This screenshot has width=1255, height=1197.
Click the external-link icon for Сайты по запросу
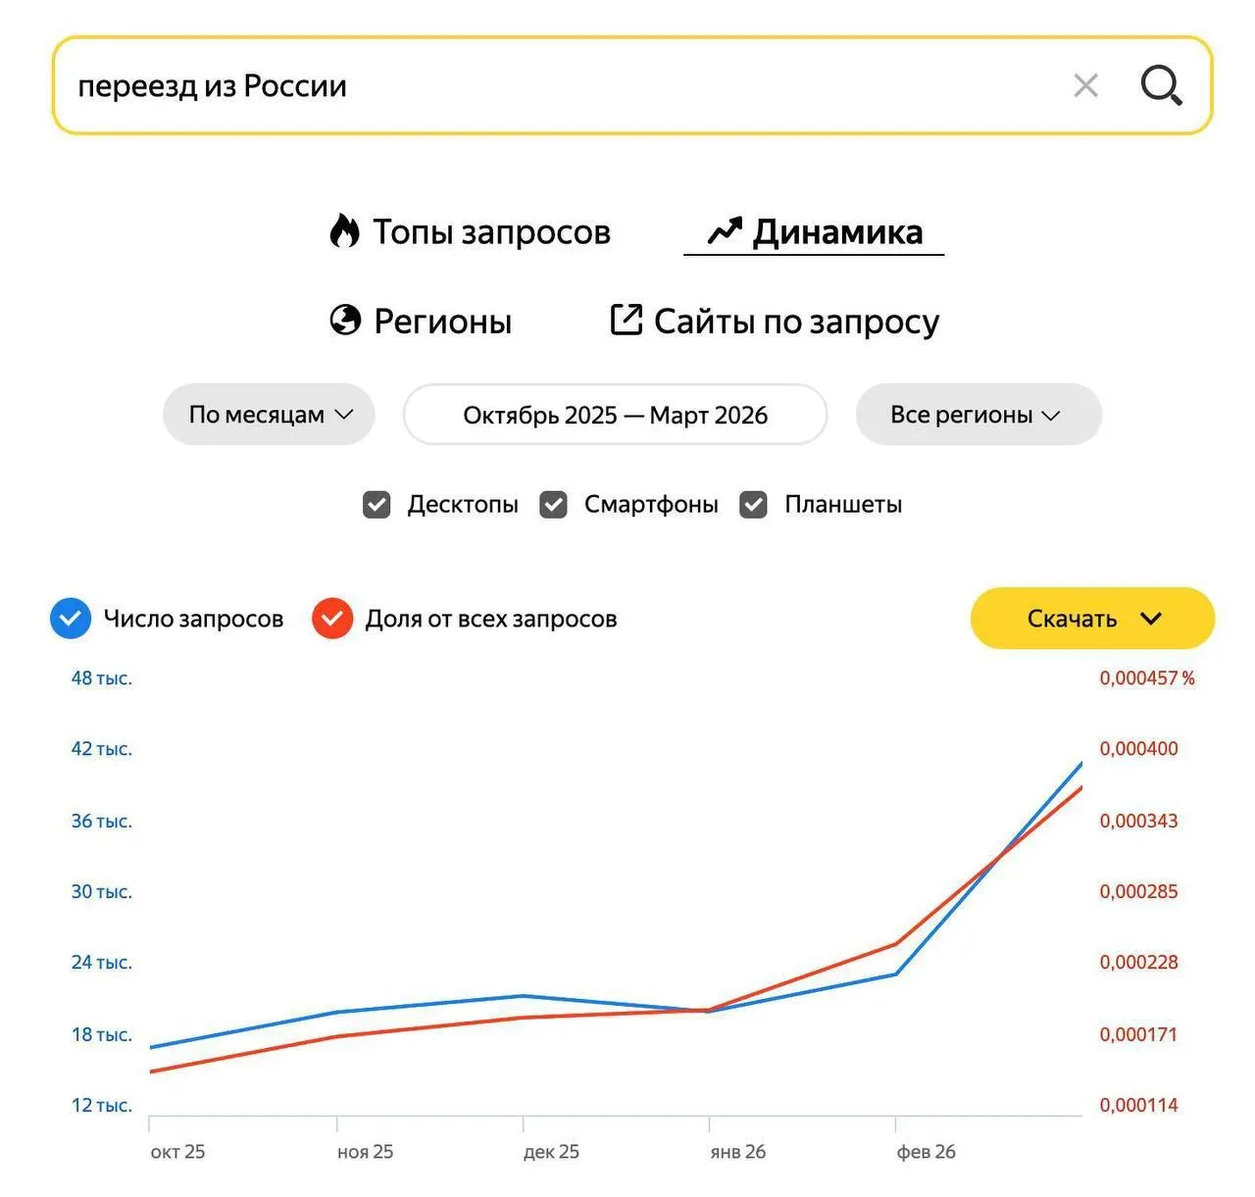pyautogui.click(x=626, y=320)
